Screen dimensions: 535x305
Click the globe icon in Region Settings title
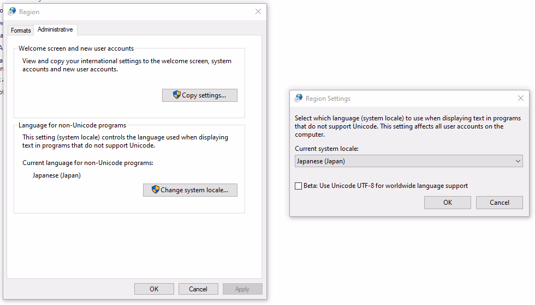(x=299, y=98)
